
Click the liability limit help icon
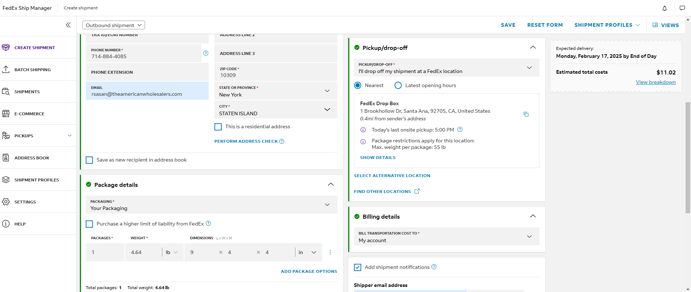tap(208, 224)
